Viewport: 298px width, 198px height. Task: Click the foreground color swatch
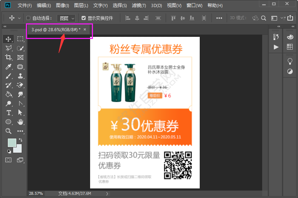coord(12,143)
